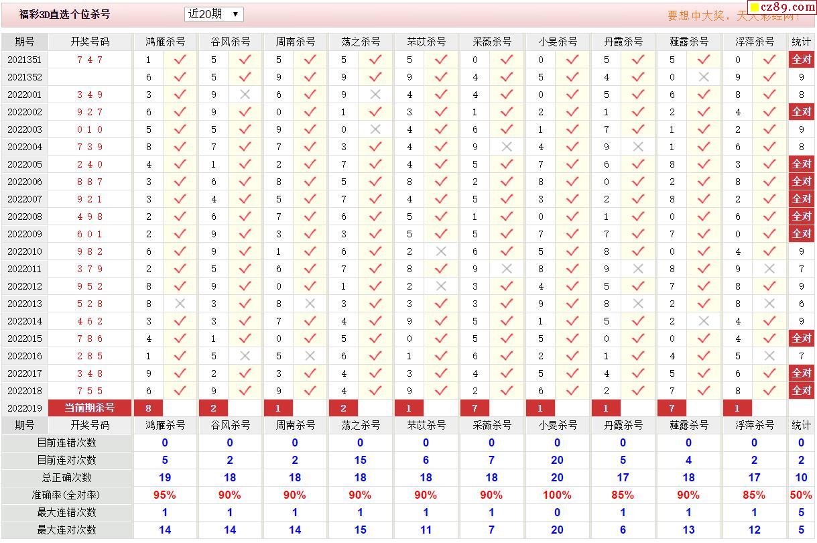This screenshot has height=543, width=817.
Task: Click the gray cross for 芣苡杀号 in period 2022010
Action: click(x=441, y=251)
